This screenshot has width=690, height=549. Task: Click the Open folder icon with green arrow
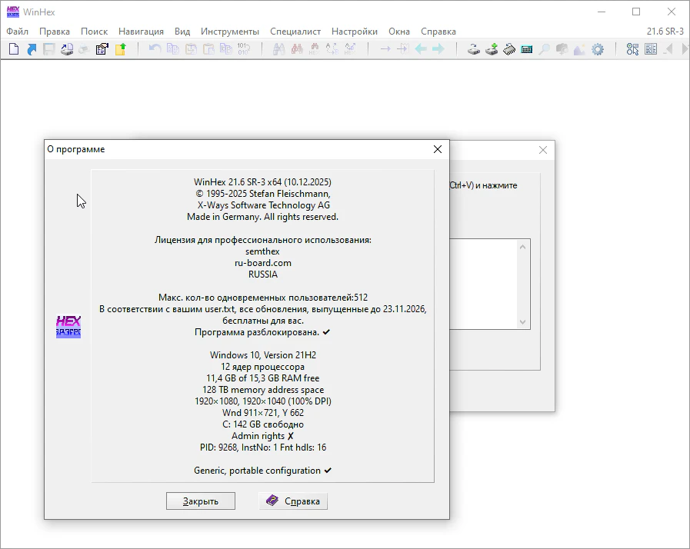120,49
